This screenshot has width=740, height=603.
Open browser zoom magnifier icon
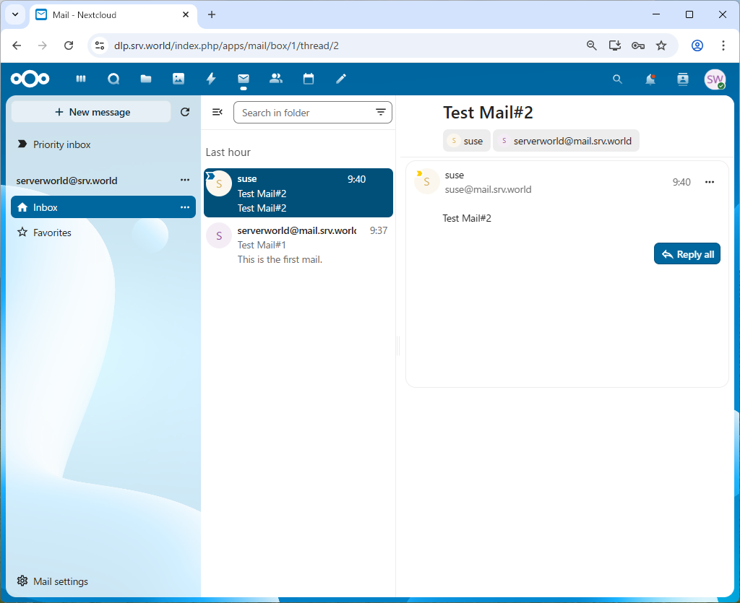pos(591,45)
